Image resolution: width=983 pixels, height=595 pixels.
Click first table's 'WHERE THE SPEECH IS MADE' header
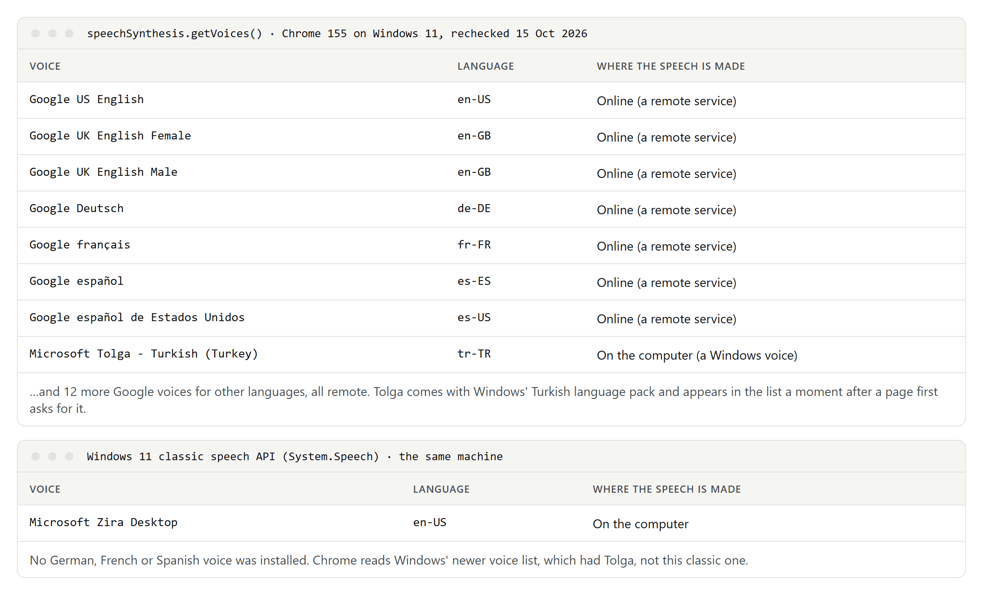671,66
